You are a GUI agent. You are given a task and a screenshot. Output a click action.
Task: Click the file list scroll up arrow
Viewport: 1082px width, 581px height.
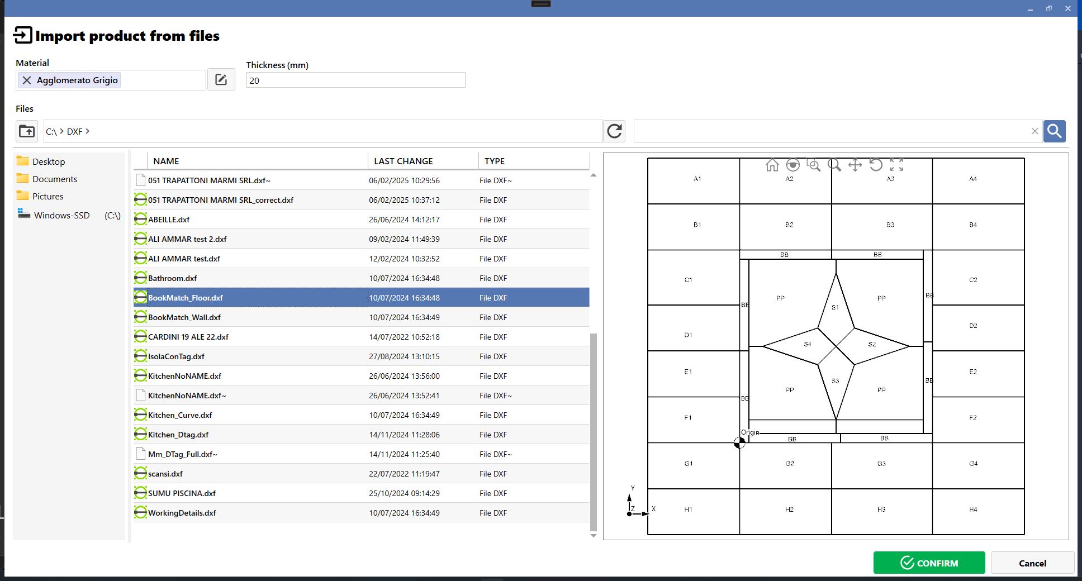point(594,175)
